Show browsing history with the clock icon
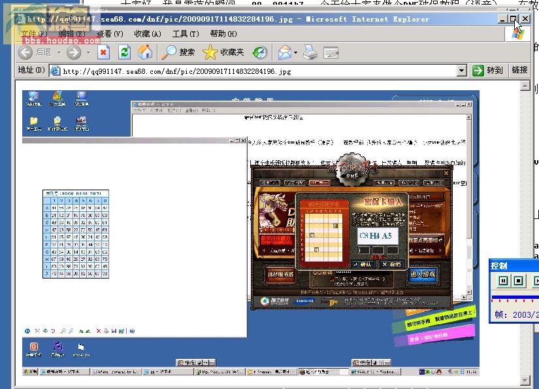This screenshot has width=539, height=389. [x=260, y=52]
